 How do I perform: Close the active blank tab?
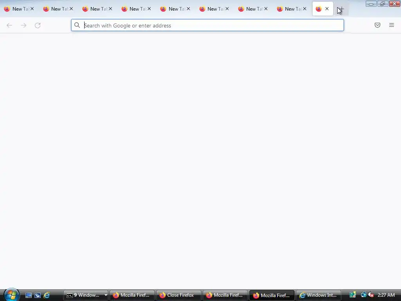(x=327, y=9)
